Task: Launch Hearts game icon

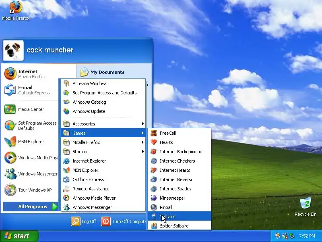Action: coord(154,142)
